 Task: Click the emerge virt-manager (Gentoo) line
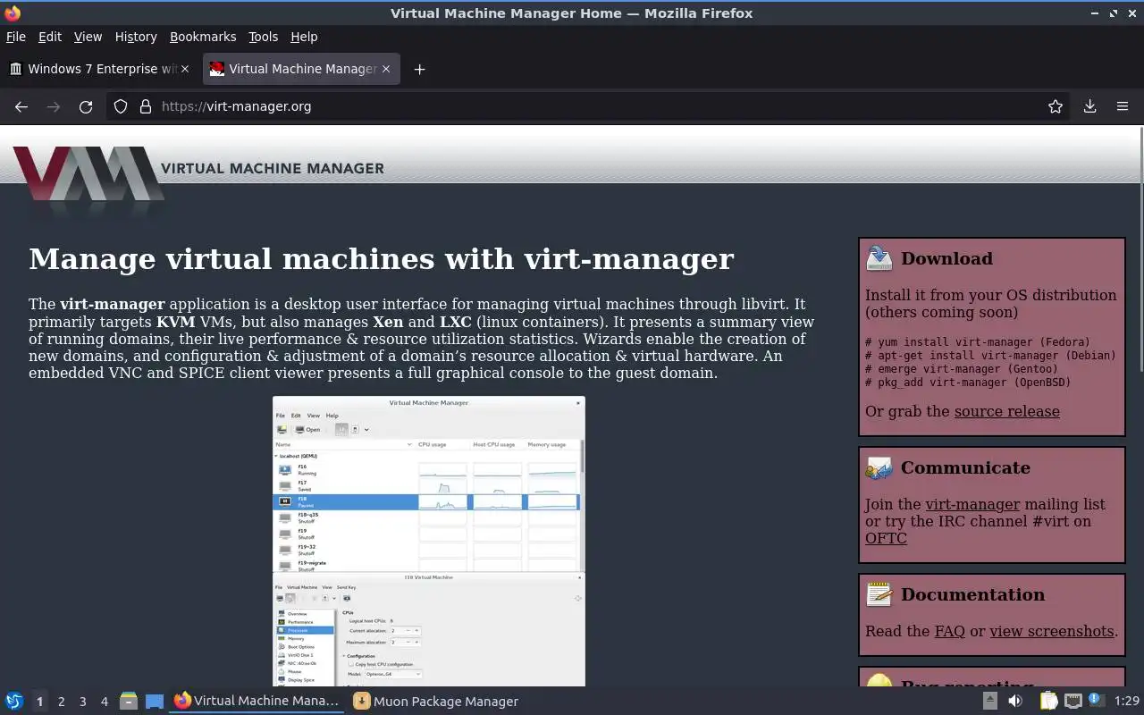click(962, 369)
